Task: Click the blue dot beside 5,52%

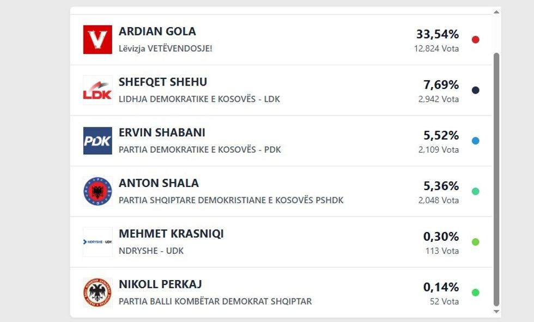Action: [475, 141]
